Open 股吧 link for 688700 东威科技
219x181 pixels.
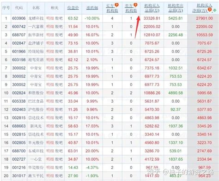click(59, 151)
